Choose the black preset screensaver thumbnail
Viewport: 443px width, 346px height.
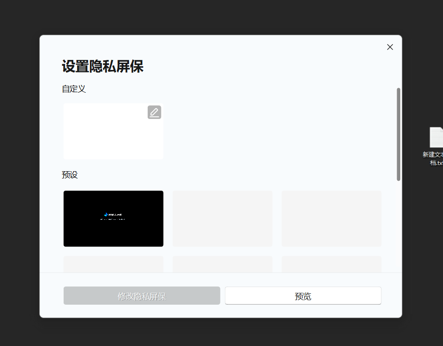tap(113, 218)
